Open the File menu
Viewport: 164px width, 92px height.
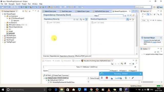point(2,4)
